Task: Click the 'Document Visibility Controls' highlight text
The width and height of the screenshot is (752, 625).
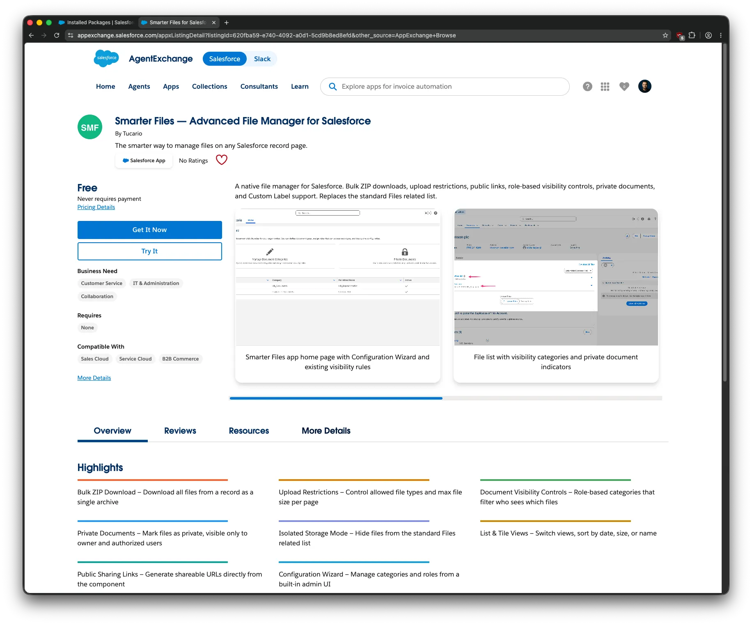Action: click(x=567, y=497)
